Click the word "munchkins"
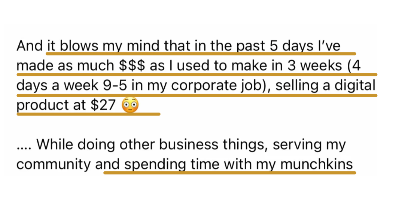The width and height of the screenshot is (414, 214). (x=316, y=164)
